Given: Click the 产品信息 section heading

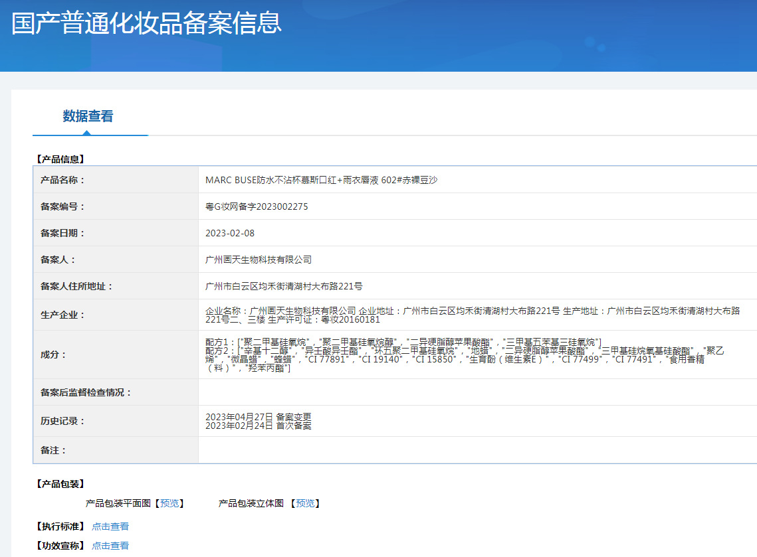Looking at the screenshot, I should [x=60, y=159].
